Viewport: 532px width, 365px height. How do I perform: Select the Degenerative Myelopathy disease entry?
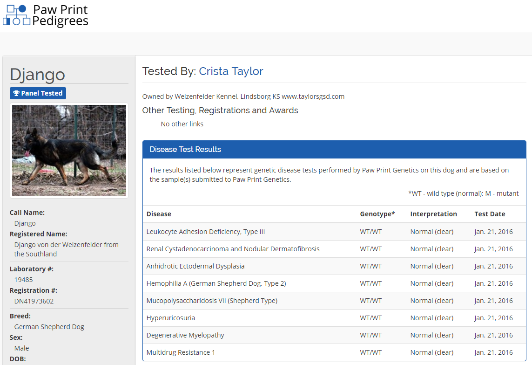(185, 335)
